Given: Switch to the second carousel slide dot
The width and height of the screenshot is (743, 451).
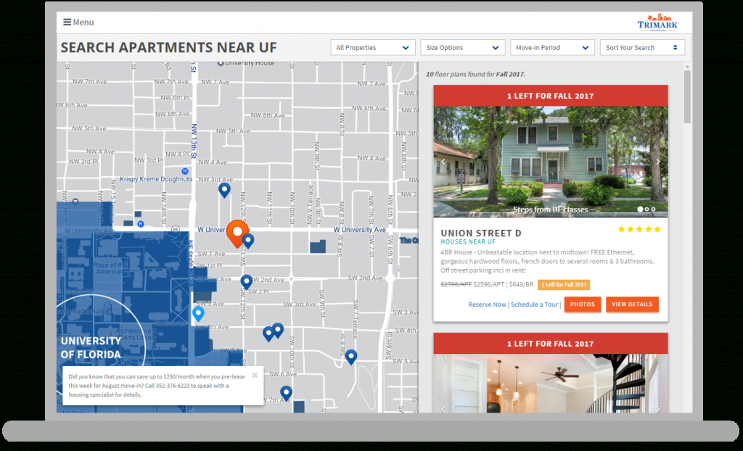Looking at the screenshot, I should [646, 210].
